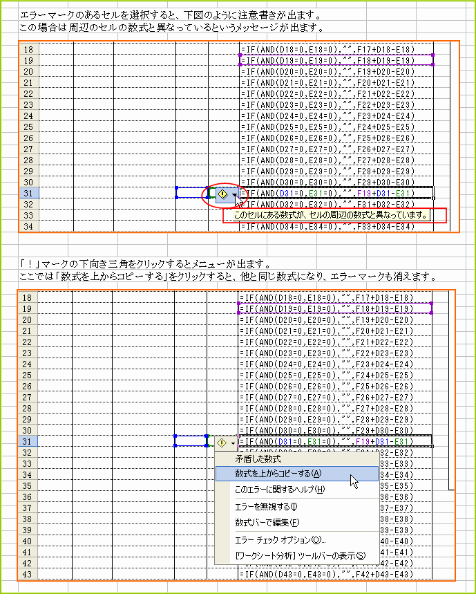Image resolution: width=476 pixels, height=594 pixels.
Task: Select row header 40
Action: click(x=27, y=541)
